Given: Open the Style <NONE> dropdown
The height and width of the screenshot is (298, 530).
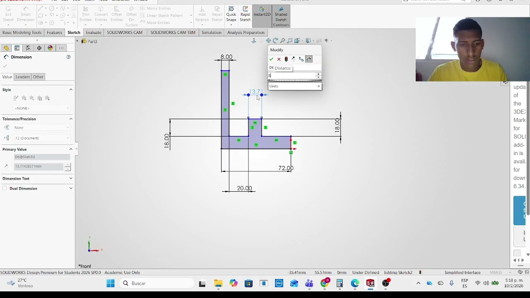Looking at the screenshot, I should 41,108.
